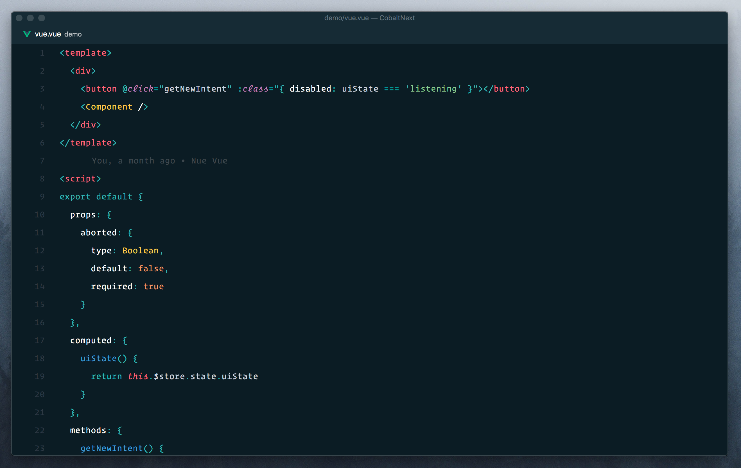
Task: Select the vue.vue editor tab
Action: (x=48, y=34)
